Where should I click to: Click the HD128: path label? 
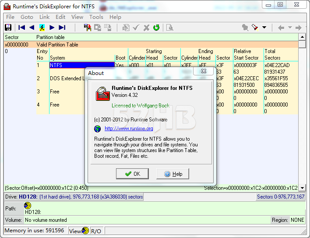[x=33, y=212]
